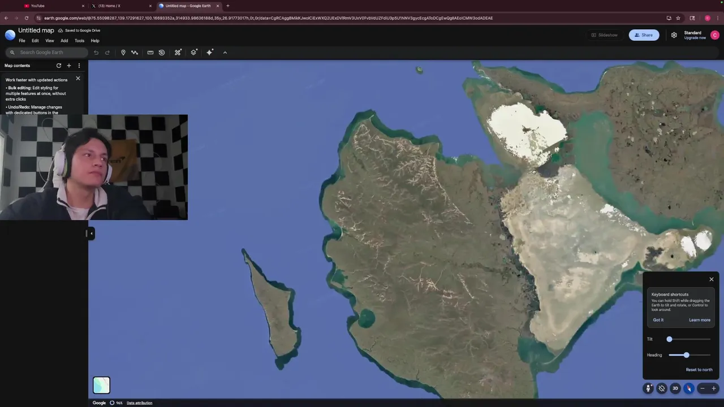Screen dimensions: 724x407
Task: Click the Share button
Action: tap(644, 35)
